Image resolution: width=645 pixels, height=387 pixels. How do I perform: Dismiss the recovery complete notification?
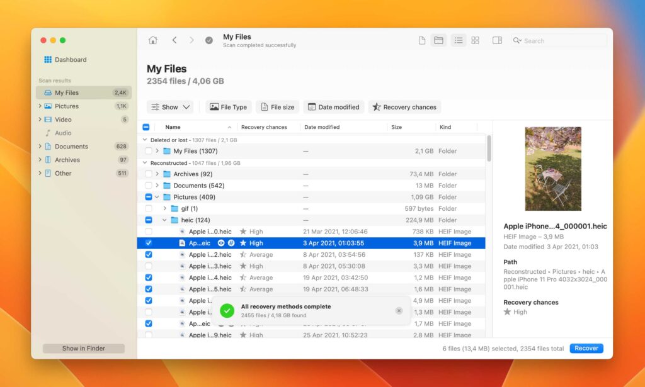[x=399, y=310]
